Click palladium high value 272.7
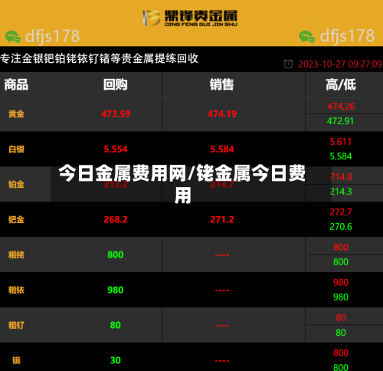 pos(341,212)
